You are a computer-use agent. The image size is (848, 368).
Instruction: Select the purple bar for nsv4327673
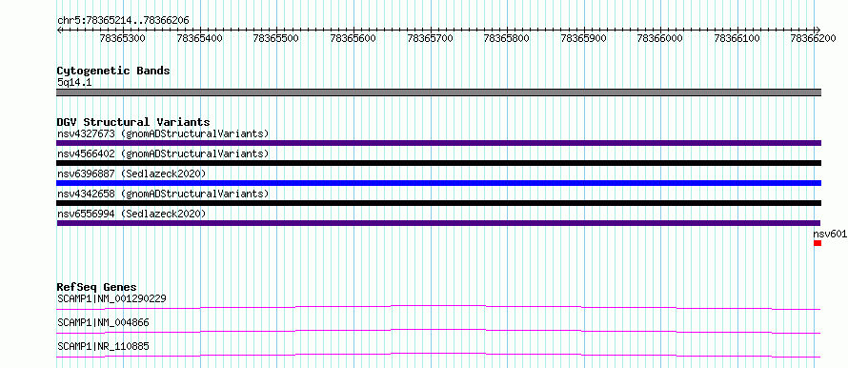coord(439,143)
